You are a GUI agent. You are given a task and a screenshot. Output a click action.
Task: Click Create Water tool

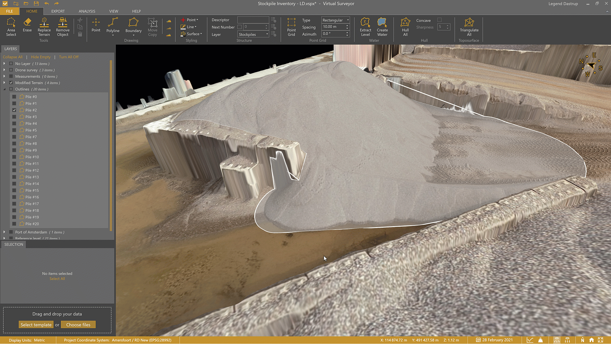(382, 27)
